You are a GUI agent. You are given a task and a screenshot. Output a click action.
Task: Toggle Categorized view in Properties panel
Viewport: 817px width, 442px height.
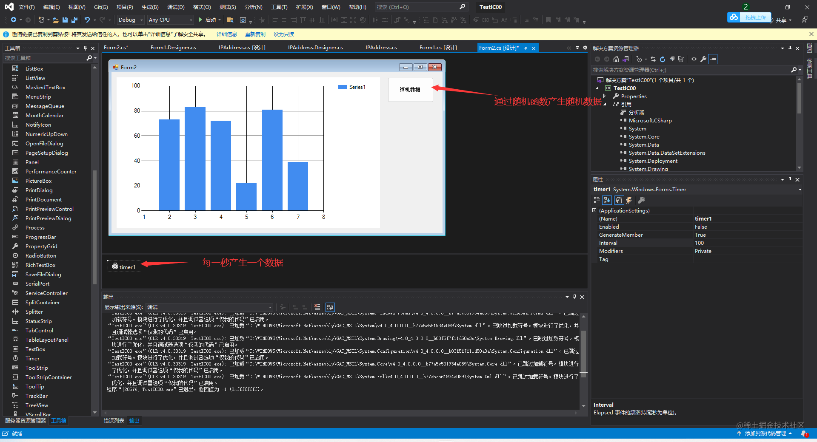[597, 200]
